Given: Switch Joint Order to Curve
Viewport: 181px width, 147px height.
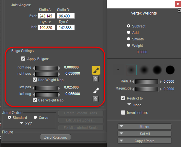Looking at the screenshot, I should (35, 117).
